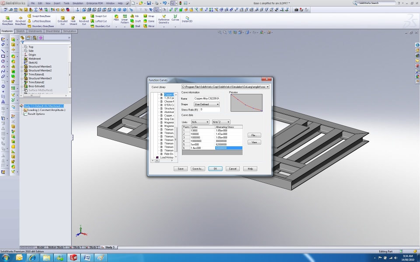Screen dimensions: 420x262
Task: Click the Fillet feature icon
Action: point(116,17)
